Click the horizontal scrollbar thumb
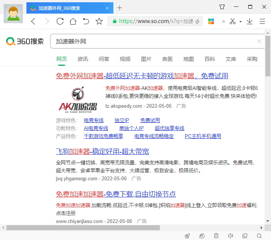The width and height of the screenshot is (271, 240). pos(83,228)
